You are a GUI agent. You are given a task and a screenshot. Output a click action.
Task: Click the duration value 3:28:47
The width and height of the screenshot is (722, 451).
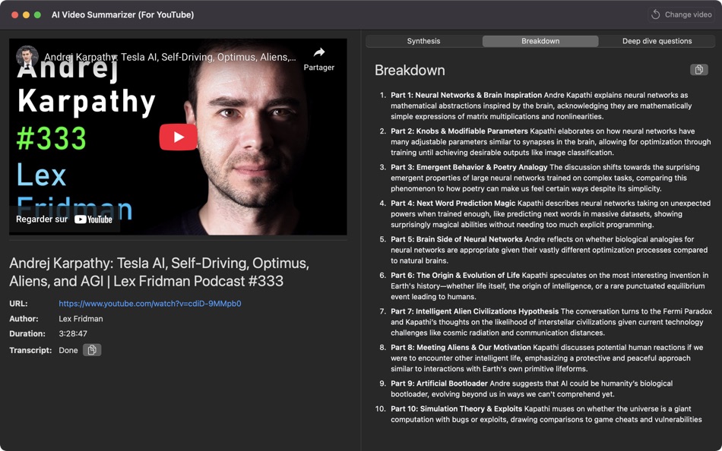(x=73, y=333)
